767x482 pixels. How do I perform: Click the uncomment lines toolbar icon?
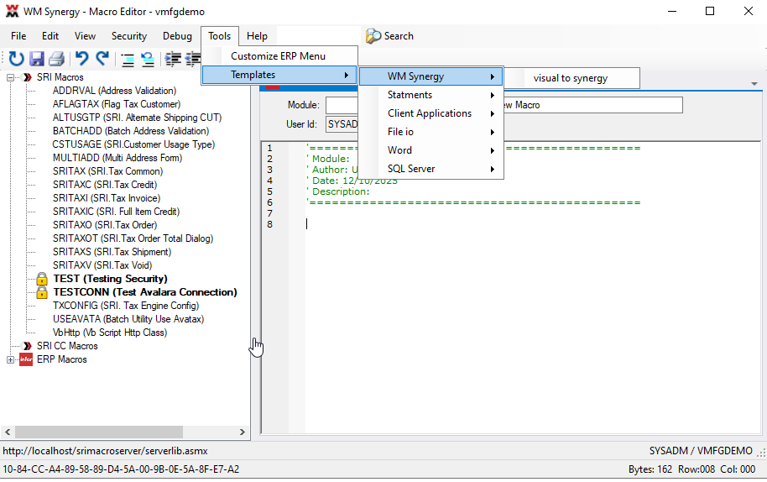(x=148, y=60)
